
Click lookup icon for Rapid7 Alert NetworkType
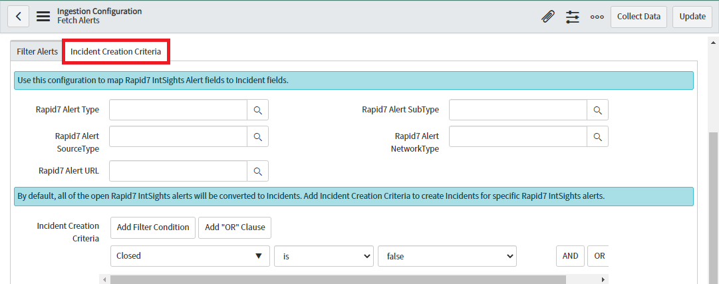(597, 136)
